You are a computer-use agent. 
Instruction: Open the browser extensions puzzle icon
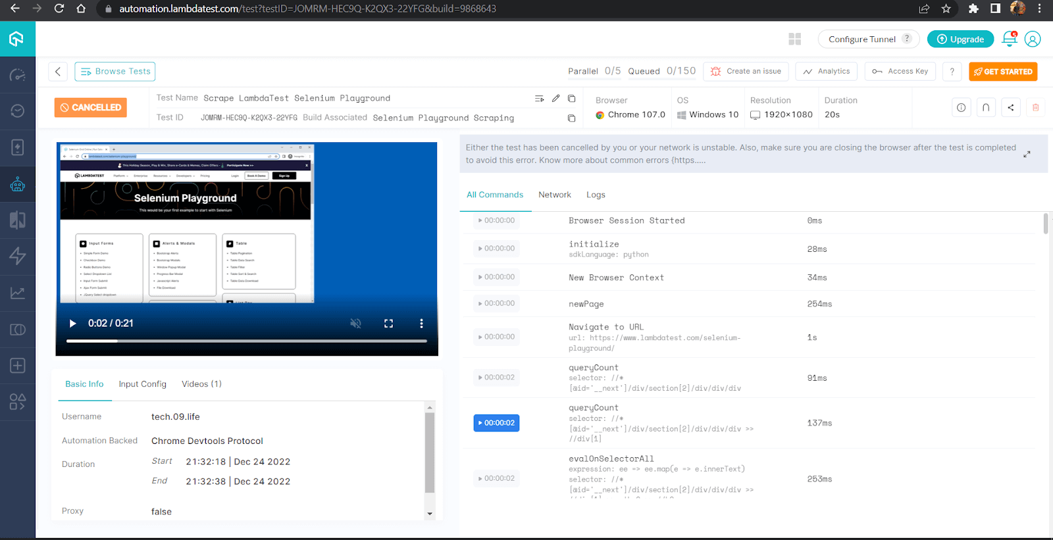pos(973,9)
